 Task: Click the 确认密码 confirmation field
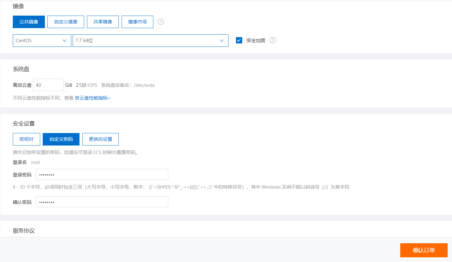pos(102,202)
